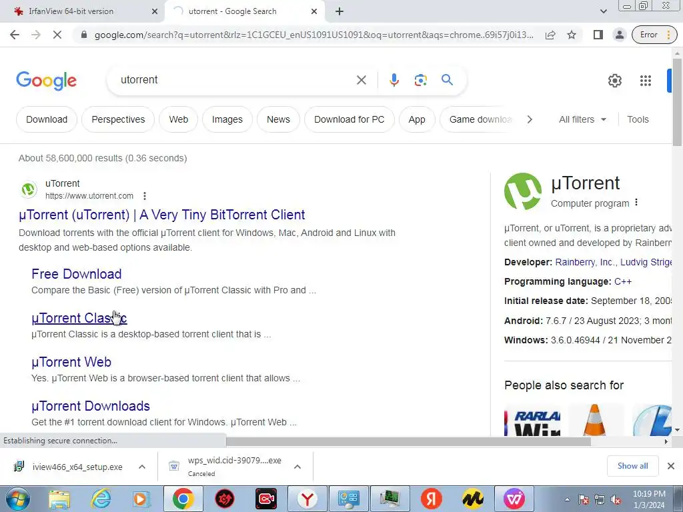
Task: Open µTorrent A Very Tiny BitTorrent Client
Action: tap(162, 215)
